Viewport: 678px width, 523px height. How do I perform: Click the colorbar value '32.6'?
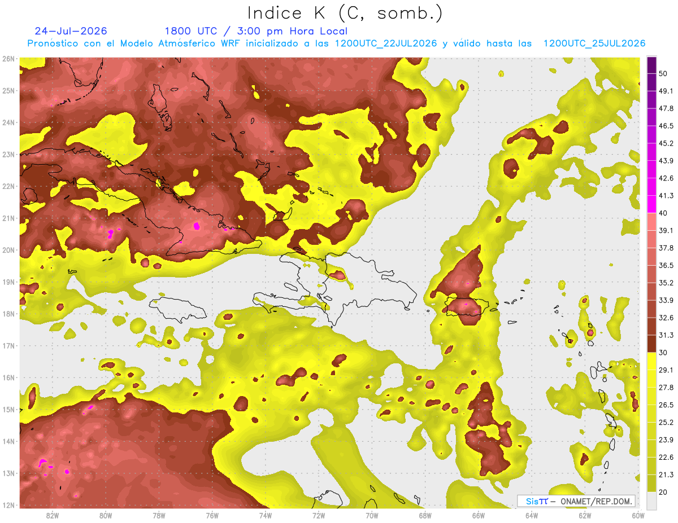click(x=666, y=318)
